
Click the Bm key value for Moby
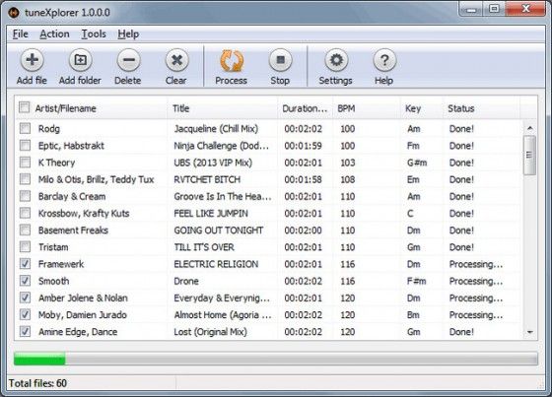click(413, 314)
